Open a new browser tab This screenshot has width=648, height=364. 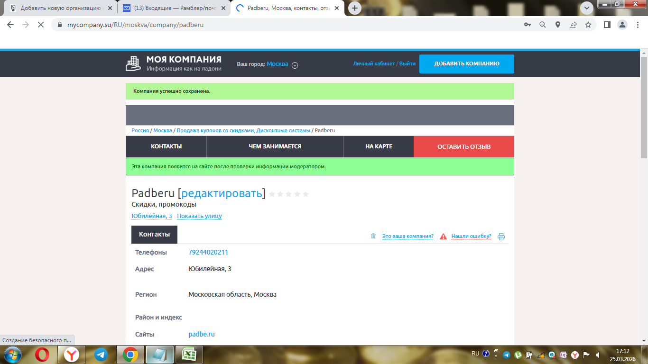[355, 8]
